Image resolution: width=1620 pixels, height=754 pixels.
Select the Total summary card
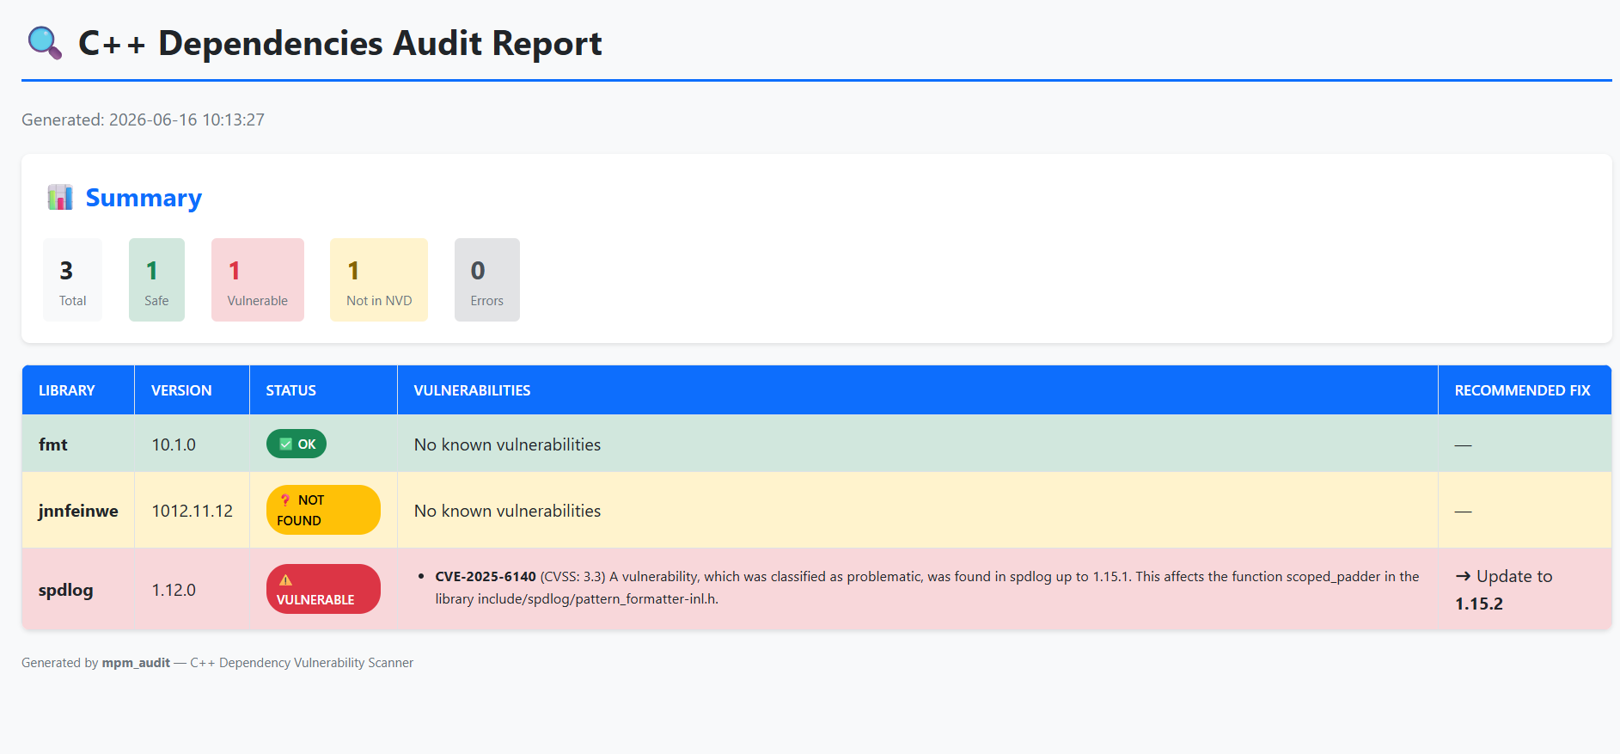[72, 279]
